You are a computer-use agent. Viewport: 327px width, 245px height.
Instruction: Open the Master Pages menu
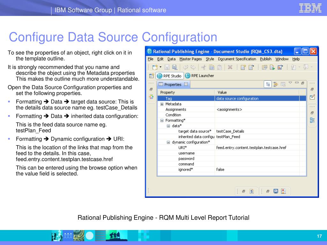tap(191, 59)
